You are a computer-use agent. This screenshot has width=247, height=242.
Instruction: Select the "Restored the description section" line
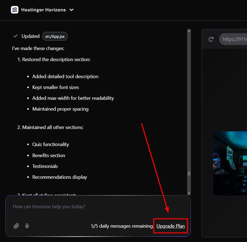click(56, 59)
